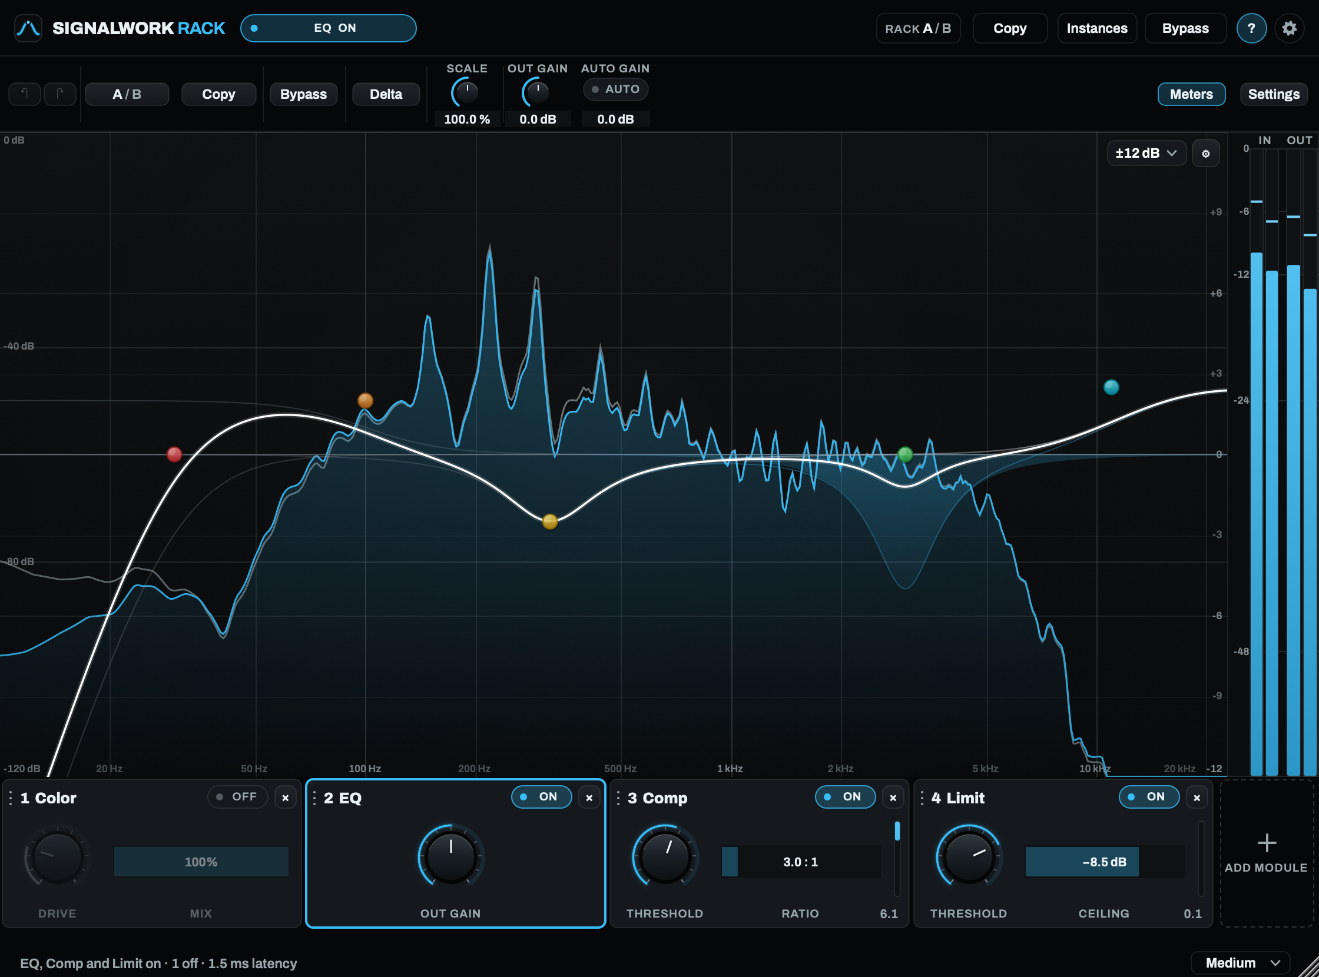Select the teal EQ band node

pos(1111,387)
